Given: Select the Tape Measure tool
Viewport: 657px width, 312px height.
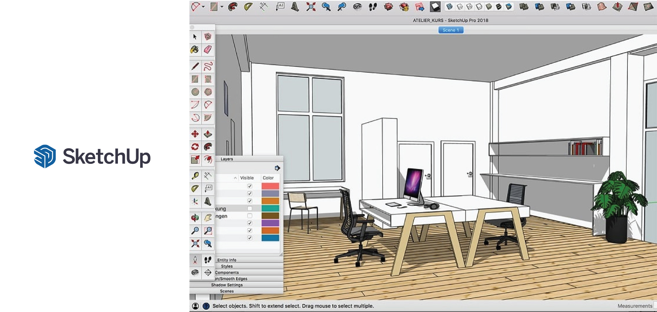Looking at the screenshot, I should click(195, 176).
